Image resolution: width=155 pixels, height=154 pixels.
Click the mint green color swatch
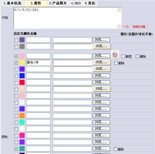[x=22, y=122]
